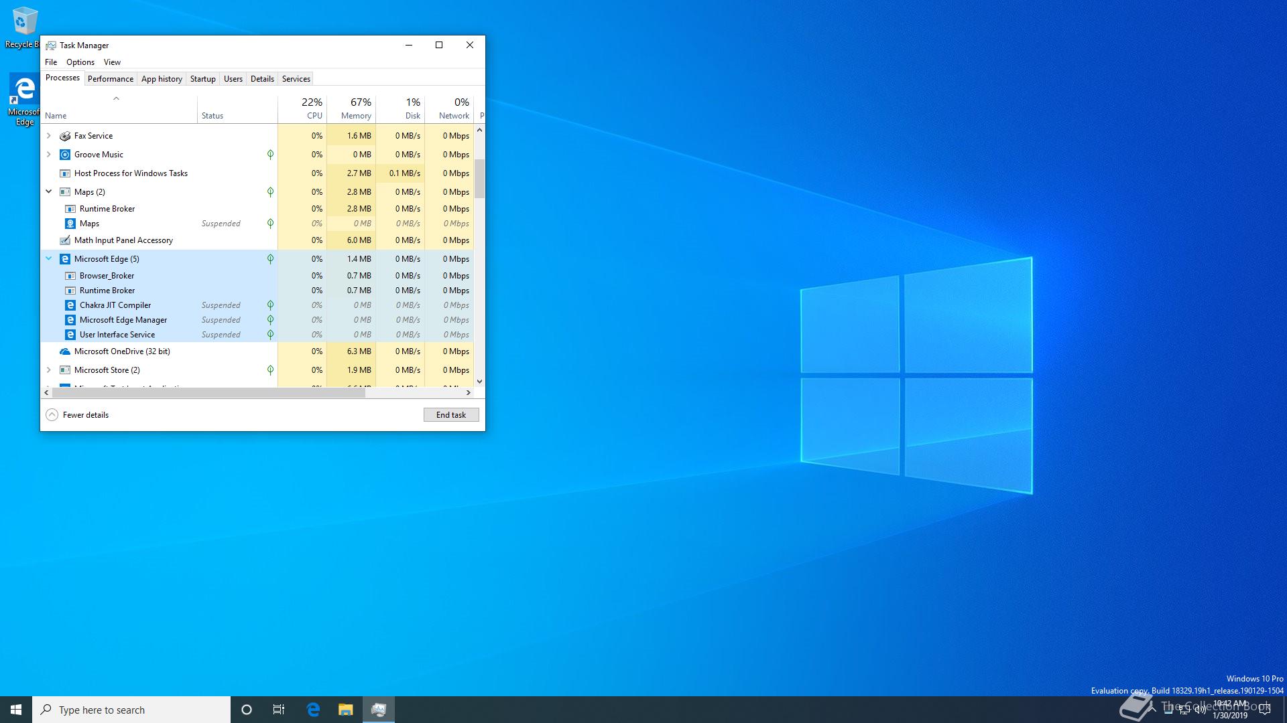Open the Options menu
Image resolution: width=1287 pixels, height=723 pixels.
80,62
